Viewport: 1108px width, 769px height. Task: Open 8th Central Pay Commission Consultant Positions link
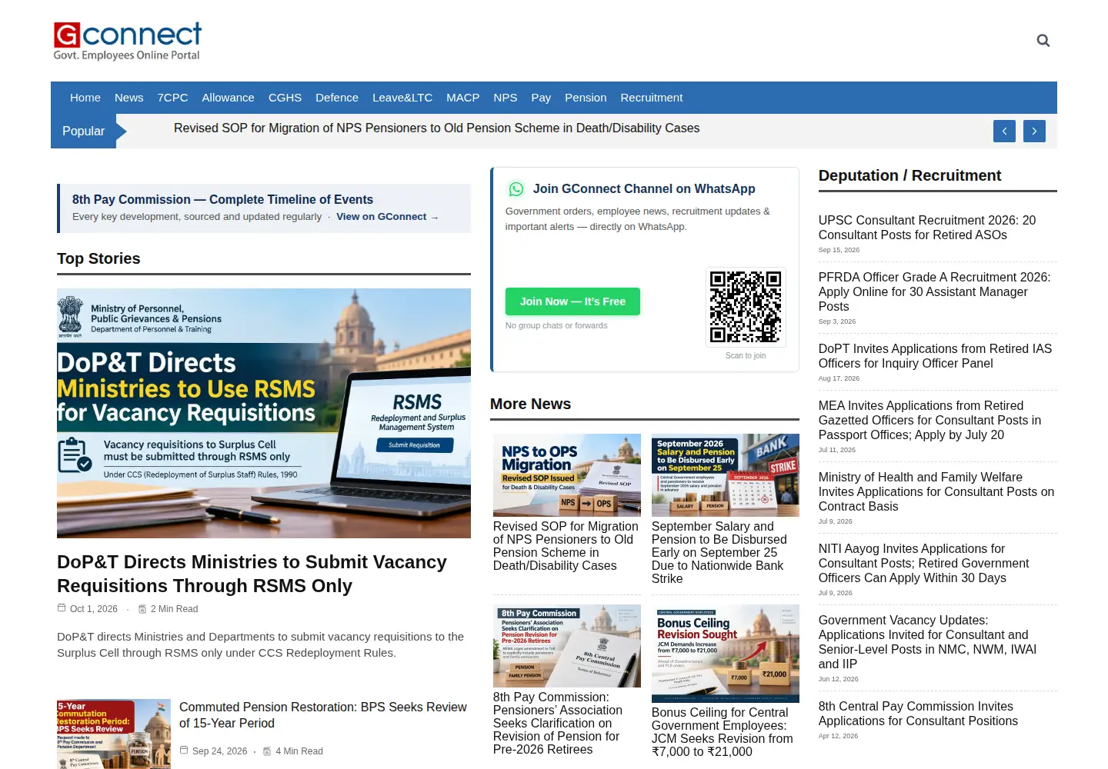pos(918,714)
